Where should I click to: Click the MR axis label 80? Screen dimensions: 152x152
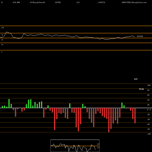click(148, 90)
